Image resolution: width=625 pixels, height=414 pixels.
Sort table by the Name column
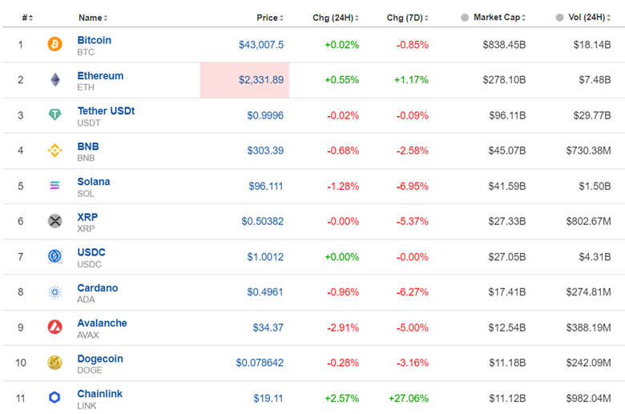click(x=93, y=18)
